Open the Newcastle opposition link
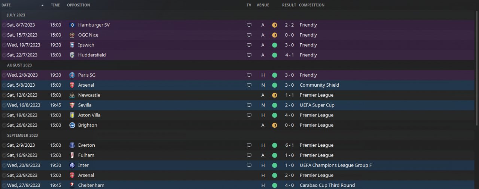The height and width of the screenshot is (189, 479). click(x=89, y=95)
